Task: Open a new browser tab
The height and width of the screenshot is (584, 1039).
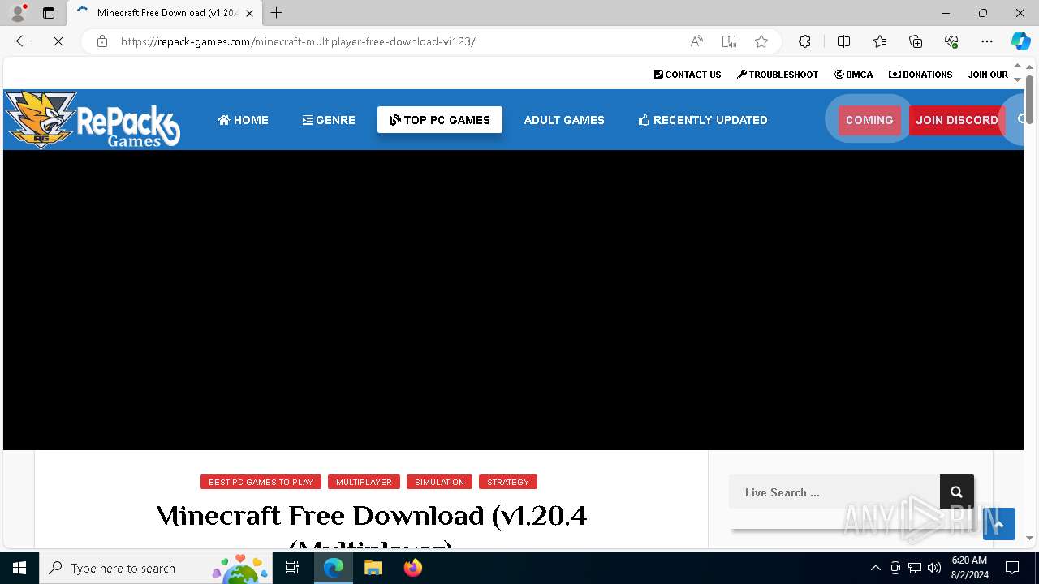Action: point(277,13)
